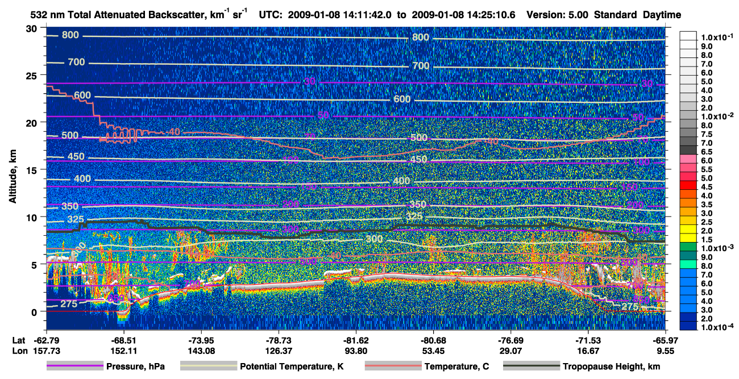739x379 pixels.
Task: Click the longitude tick label 9.55
Action: pos(665,351)
